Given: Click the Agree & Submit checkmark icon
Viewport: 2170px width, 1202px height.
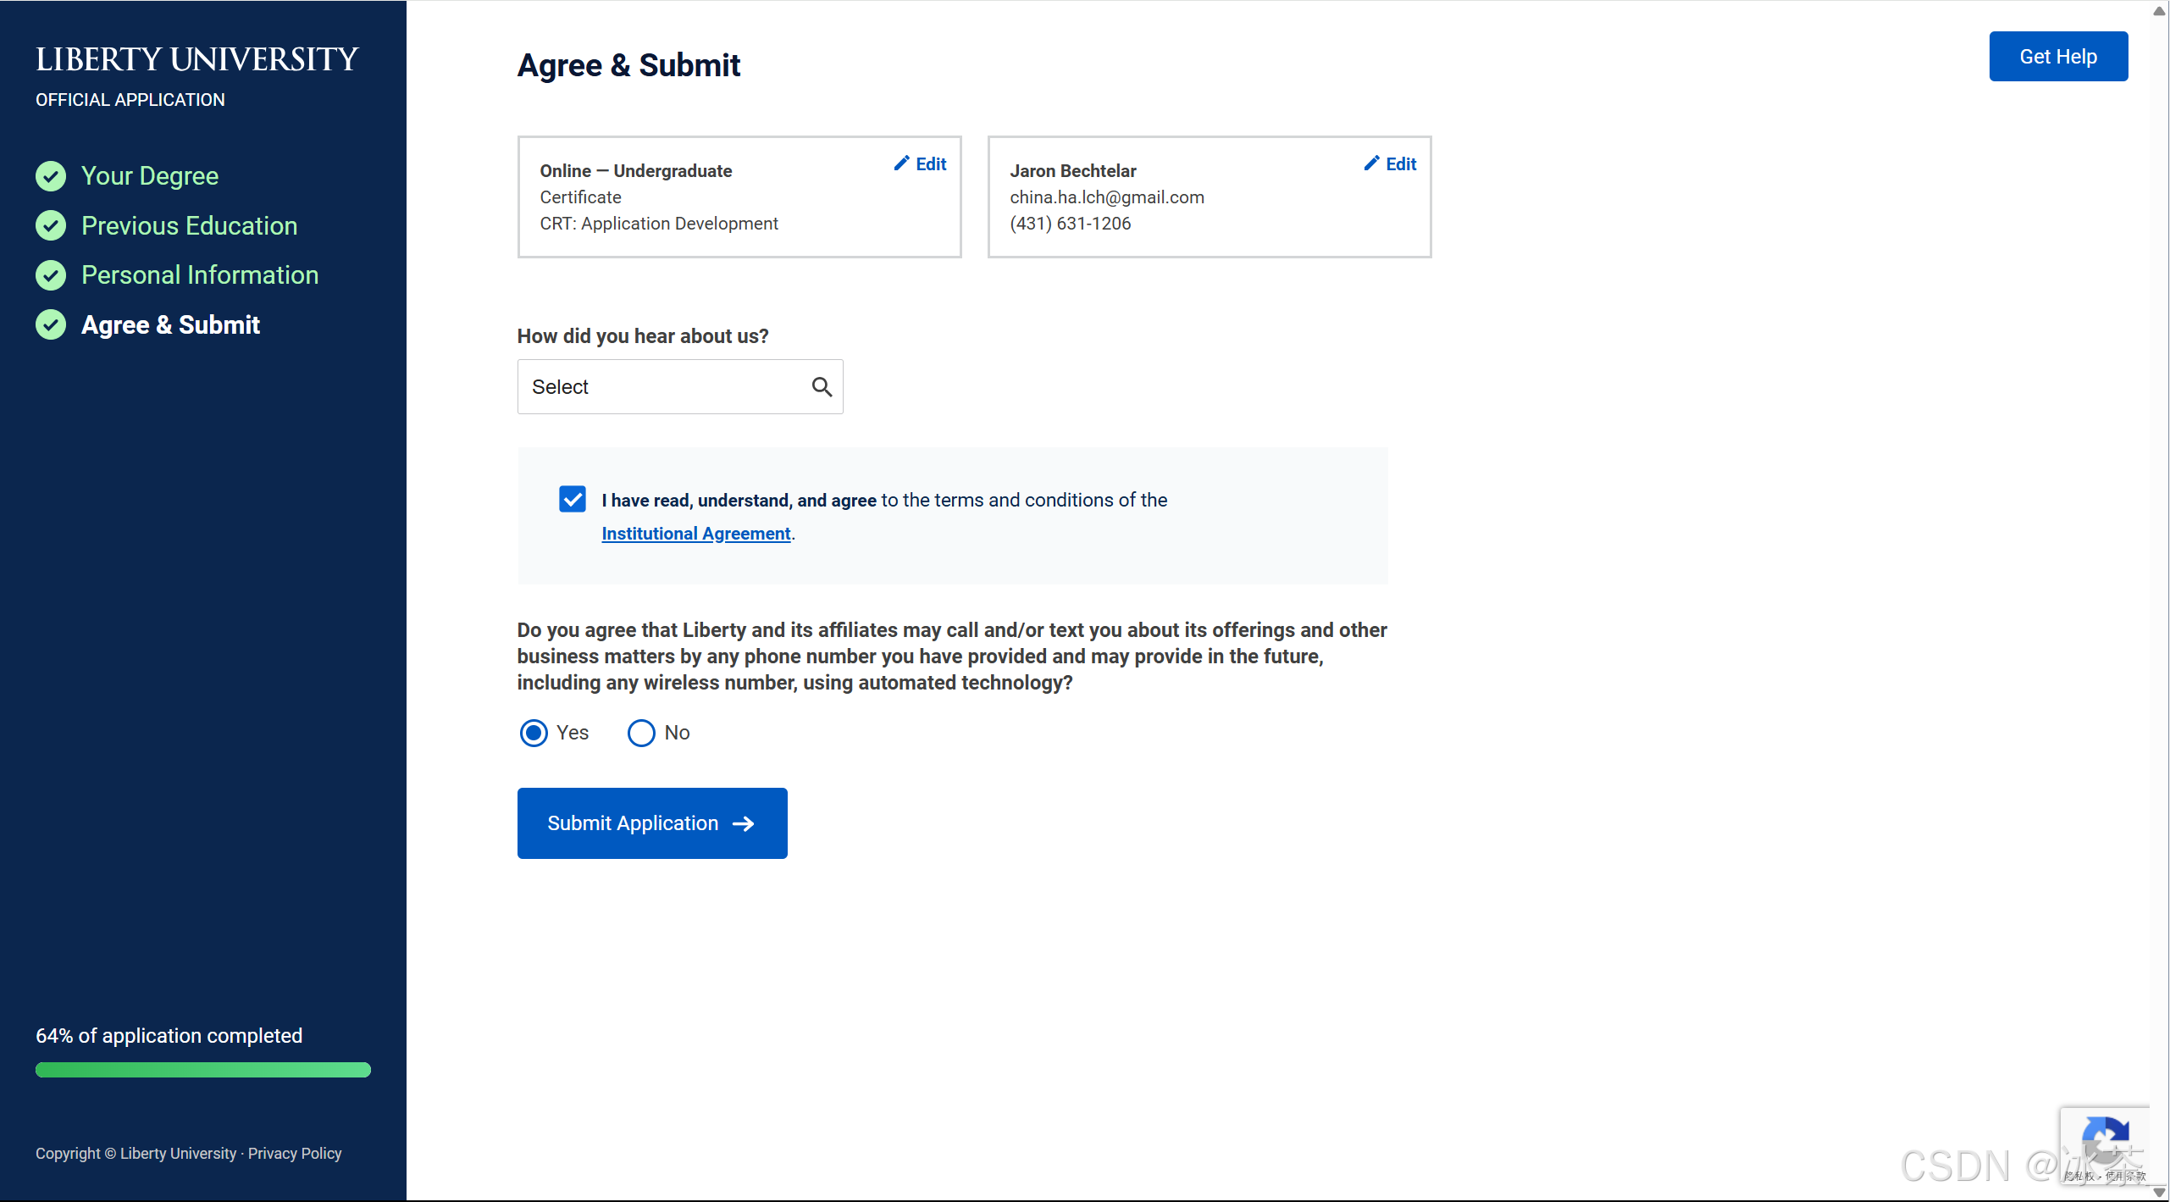Looking at the screenshot, I should pos(51,324).
